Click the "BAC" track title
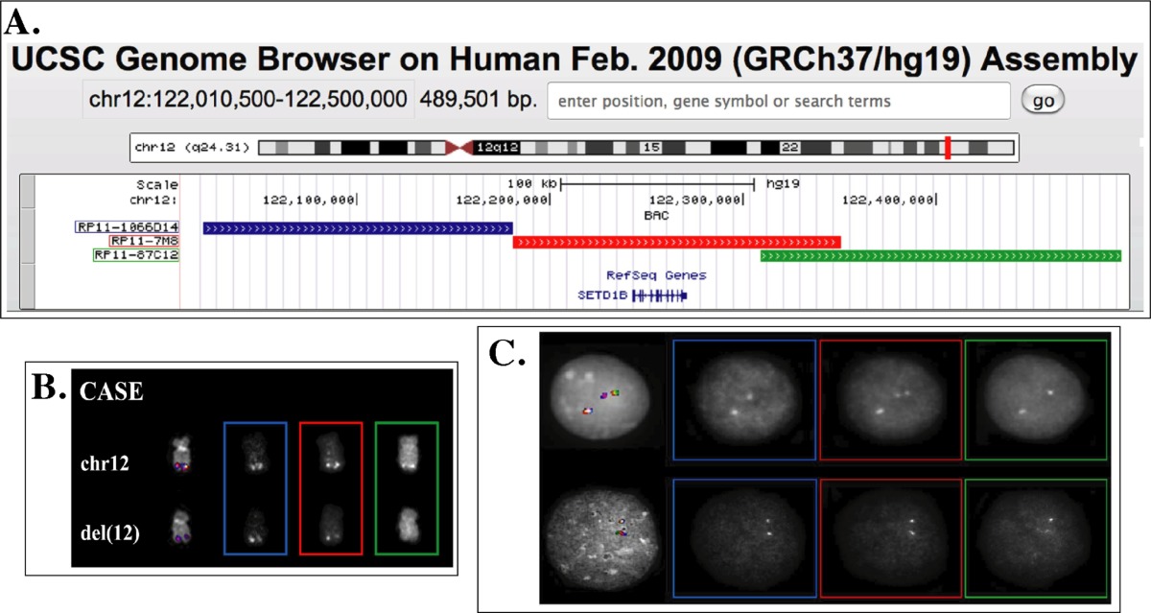This screenshot has width=1151, height=613. pos(656,216)
